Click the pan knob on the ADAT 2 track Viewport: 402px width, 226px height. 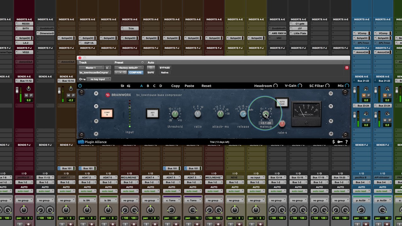87,210
